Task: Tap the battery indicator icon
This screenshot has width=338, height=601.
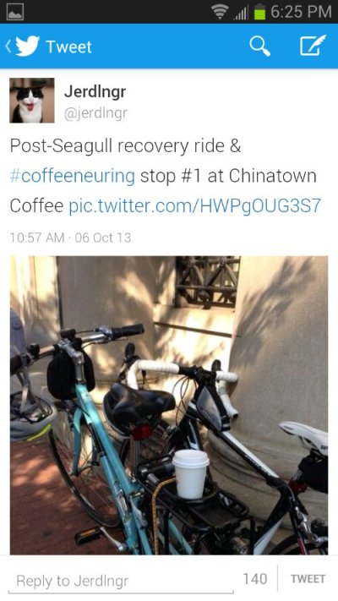Action: [x=259, y=12]
